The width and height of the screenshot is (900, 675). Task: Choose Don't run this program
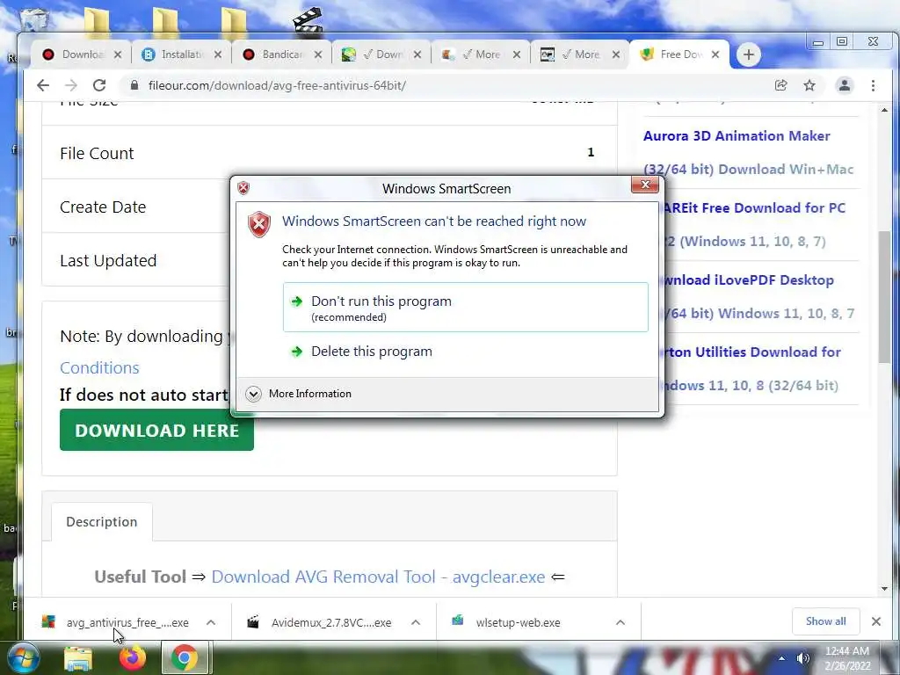pyautogui.click(x=466, y=307)
